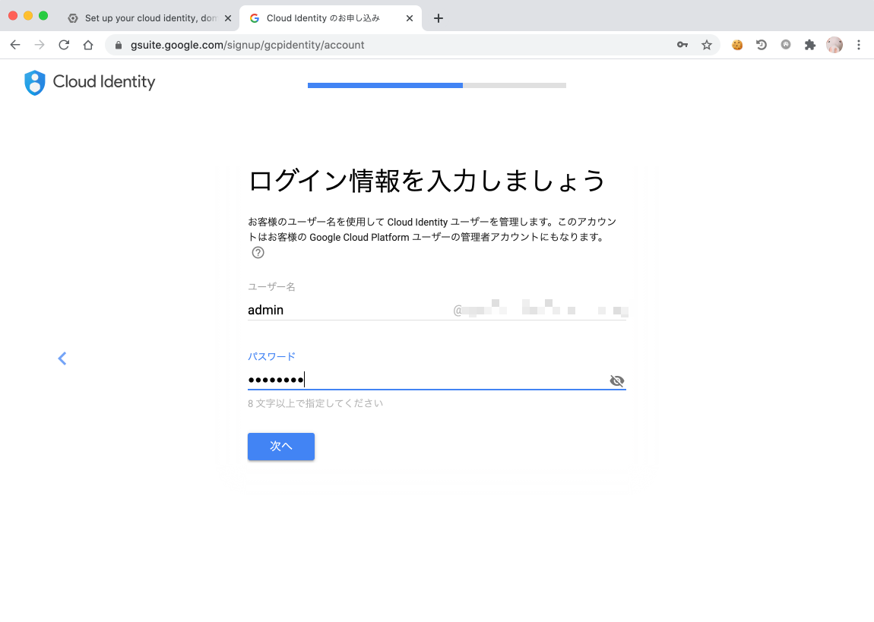Click the Cloud Identity shield logo
This screenshot has height=622, width=874.
coord(34,83)
